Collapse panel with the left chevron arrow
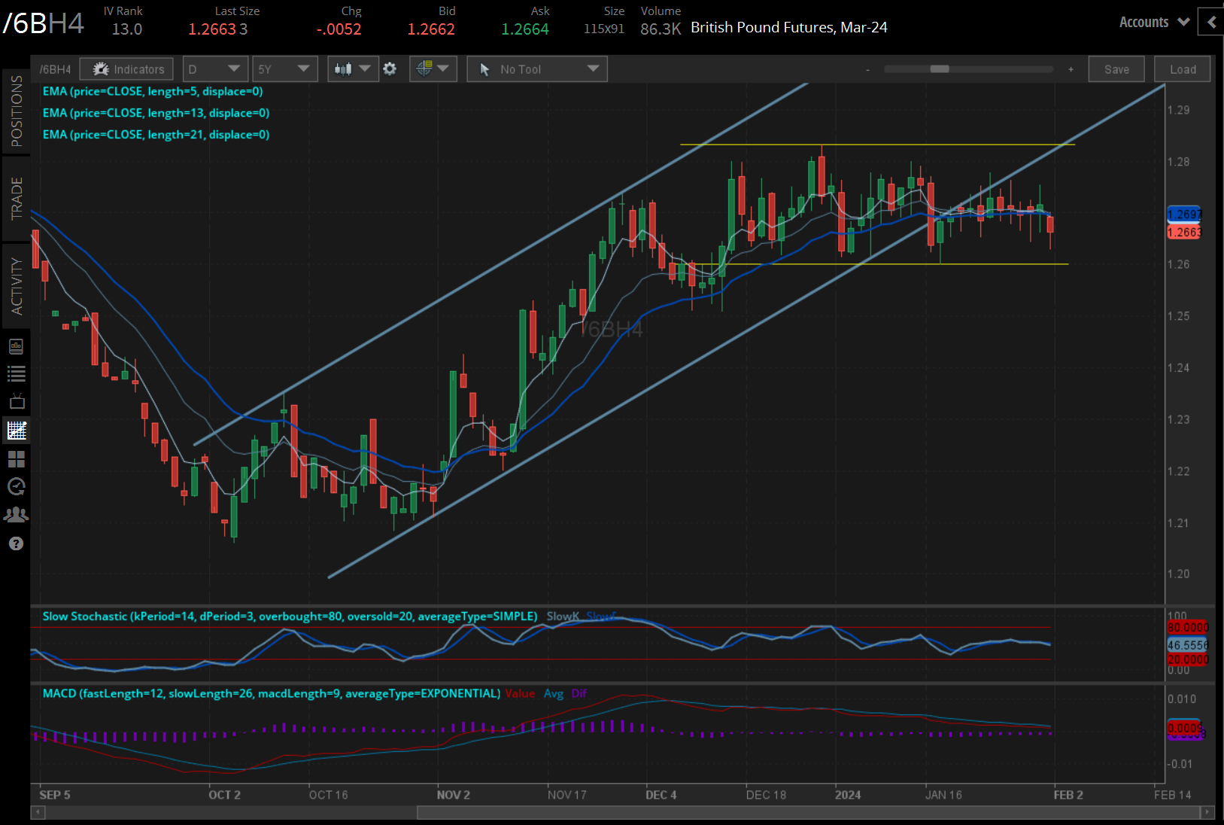Screen dimensions: 1224x825 click(x=1211, y=22)
